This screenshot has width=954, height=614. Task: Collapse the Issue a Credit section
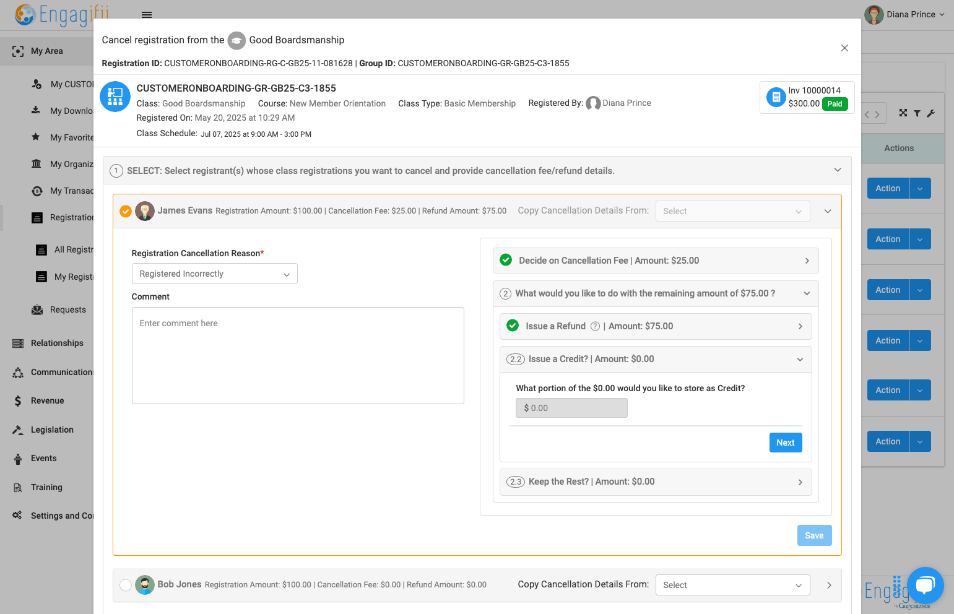(800, 359)
